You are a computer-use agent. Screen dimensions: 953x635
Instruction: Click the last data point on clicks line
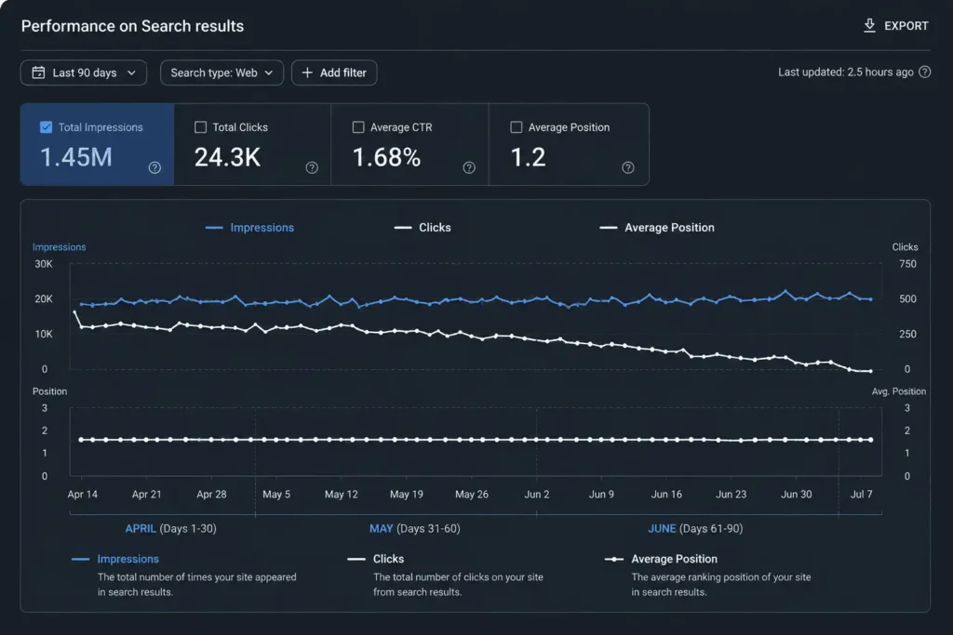tap(871, 371)
